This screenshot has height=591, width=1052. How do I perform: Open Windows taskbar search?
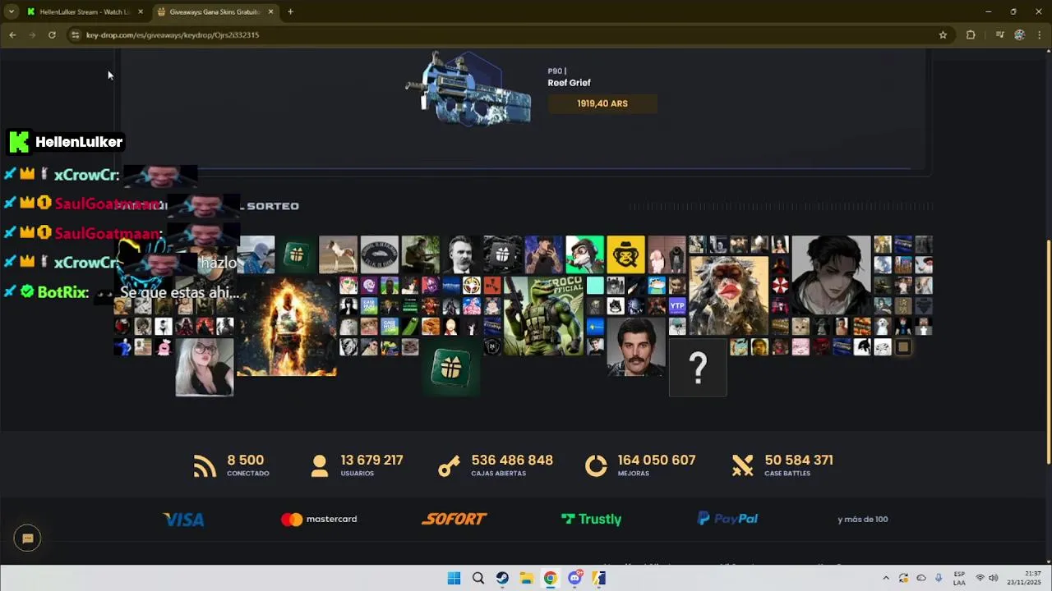(x=478, y=578)
